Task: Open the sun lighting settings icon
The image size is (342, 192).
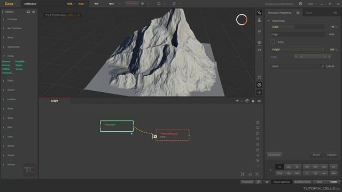Action: click(x=259, y=43)
